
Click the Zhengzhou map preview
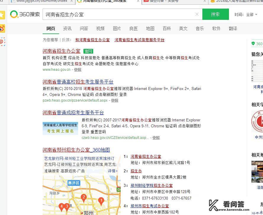[x=82, y=195]
